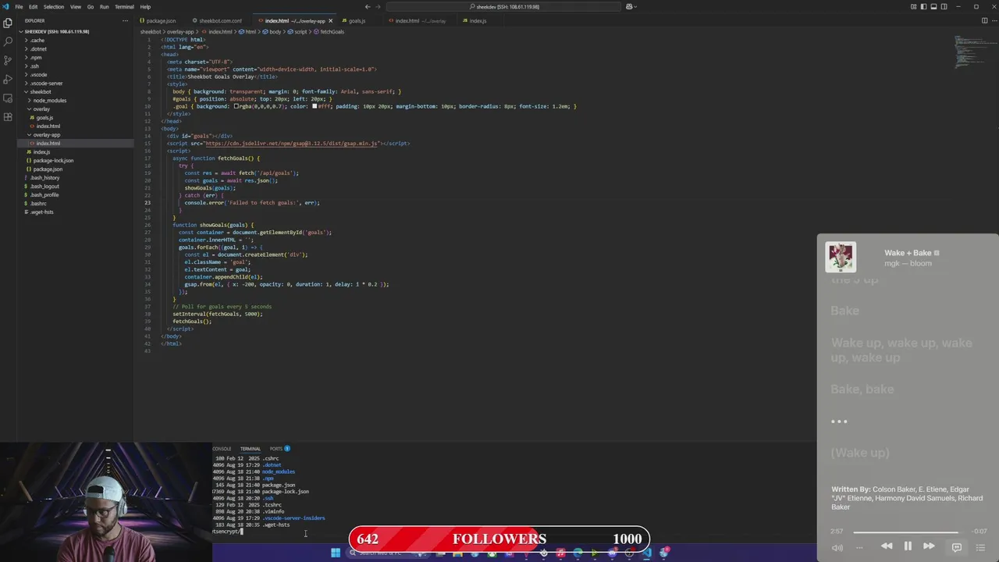Collapse the sheekbot folder
Screen dimensions: 999x562
[41, 91]
